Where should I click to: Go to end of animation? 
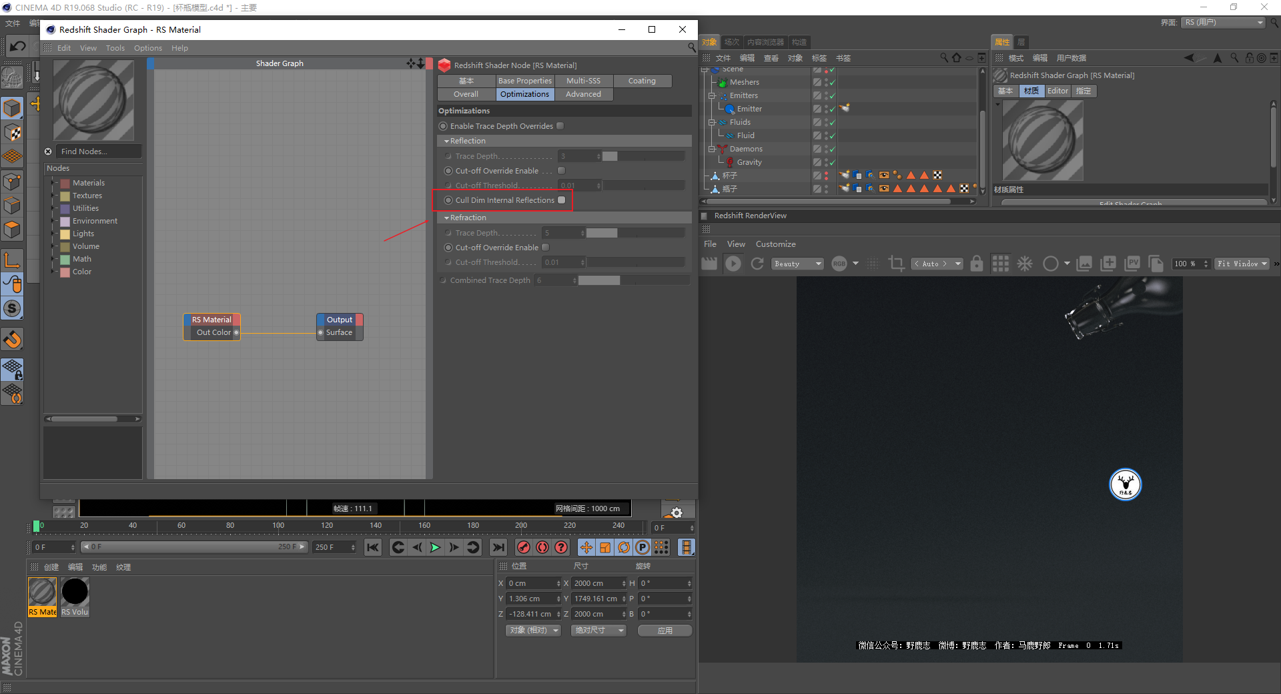click(x=498, y=547)
